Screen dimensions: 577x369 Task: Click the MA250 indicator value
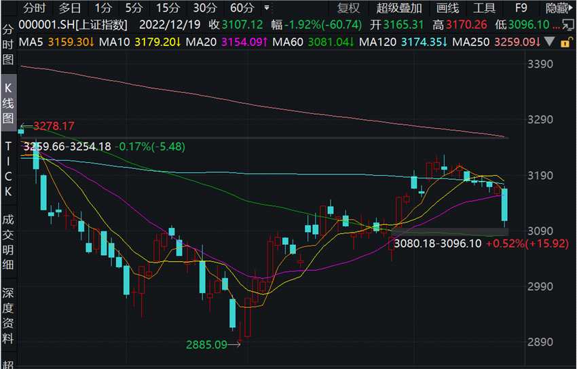coord(518,42)
